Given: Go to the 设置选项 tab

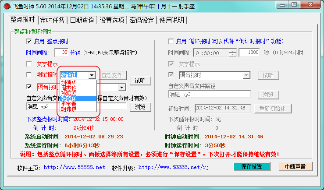Looking at the screenshot, I should (x=112, y=20).
